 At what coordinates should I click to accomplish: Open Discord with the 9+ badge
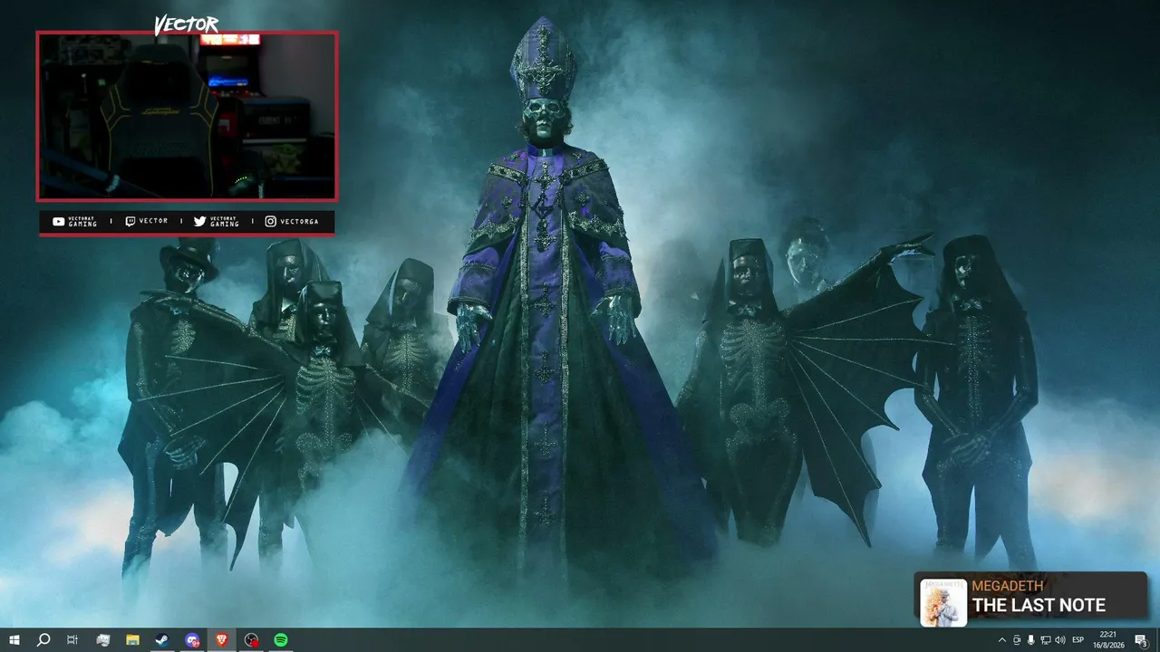(192, 640)
